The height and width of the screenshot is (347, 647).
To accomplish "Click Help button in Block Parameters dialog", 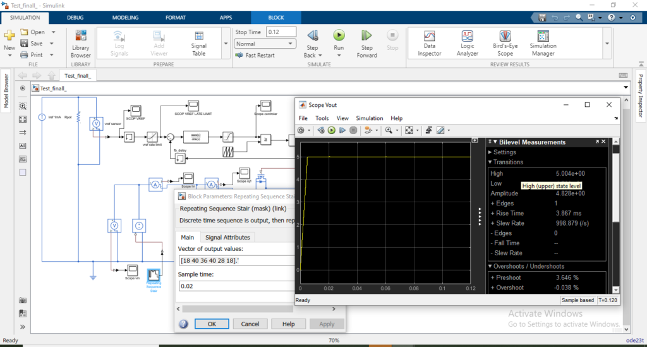I will (288, 324).
